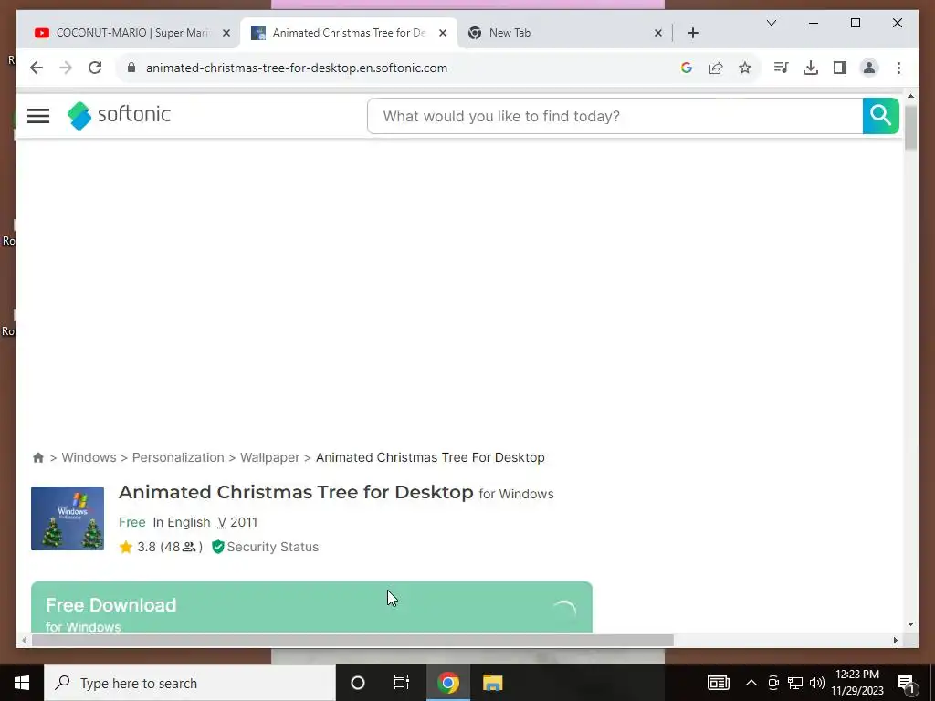935x701 pixels.
Task: Click the Security Status text link
Action: click(x=272, y=547)
